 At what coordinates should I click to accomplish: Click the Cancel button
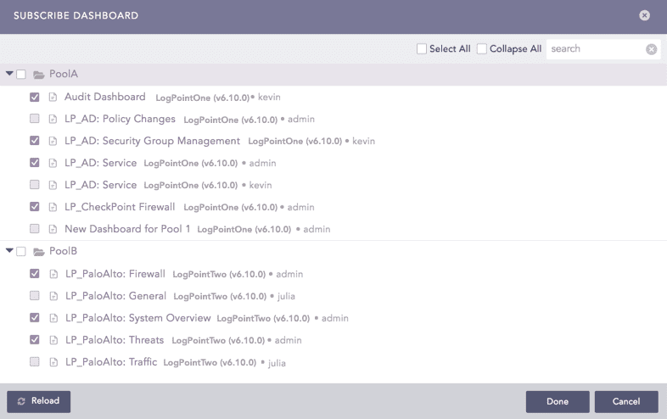click(x=626, y=401)
